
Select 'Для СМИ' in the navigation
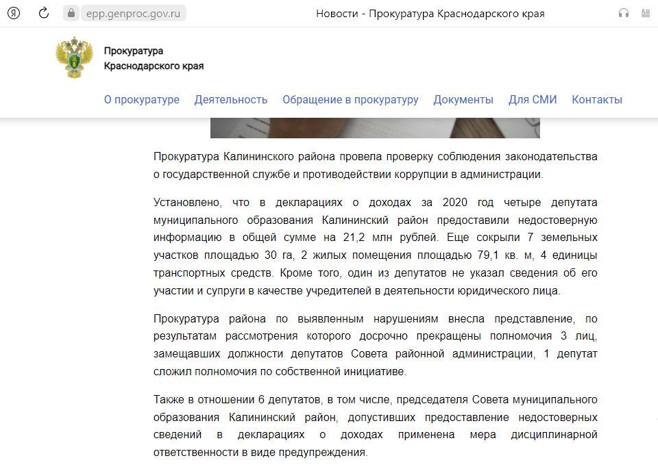532,99
